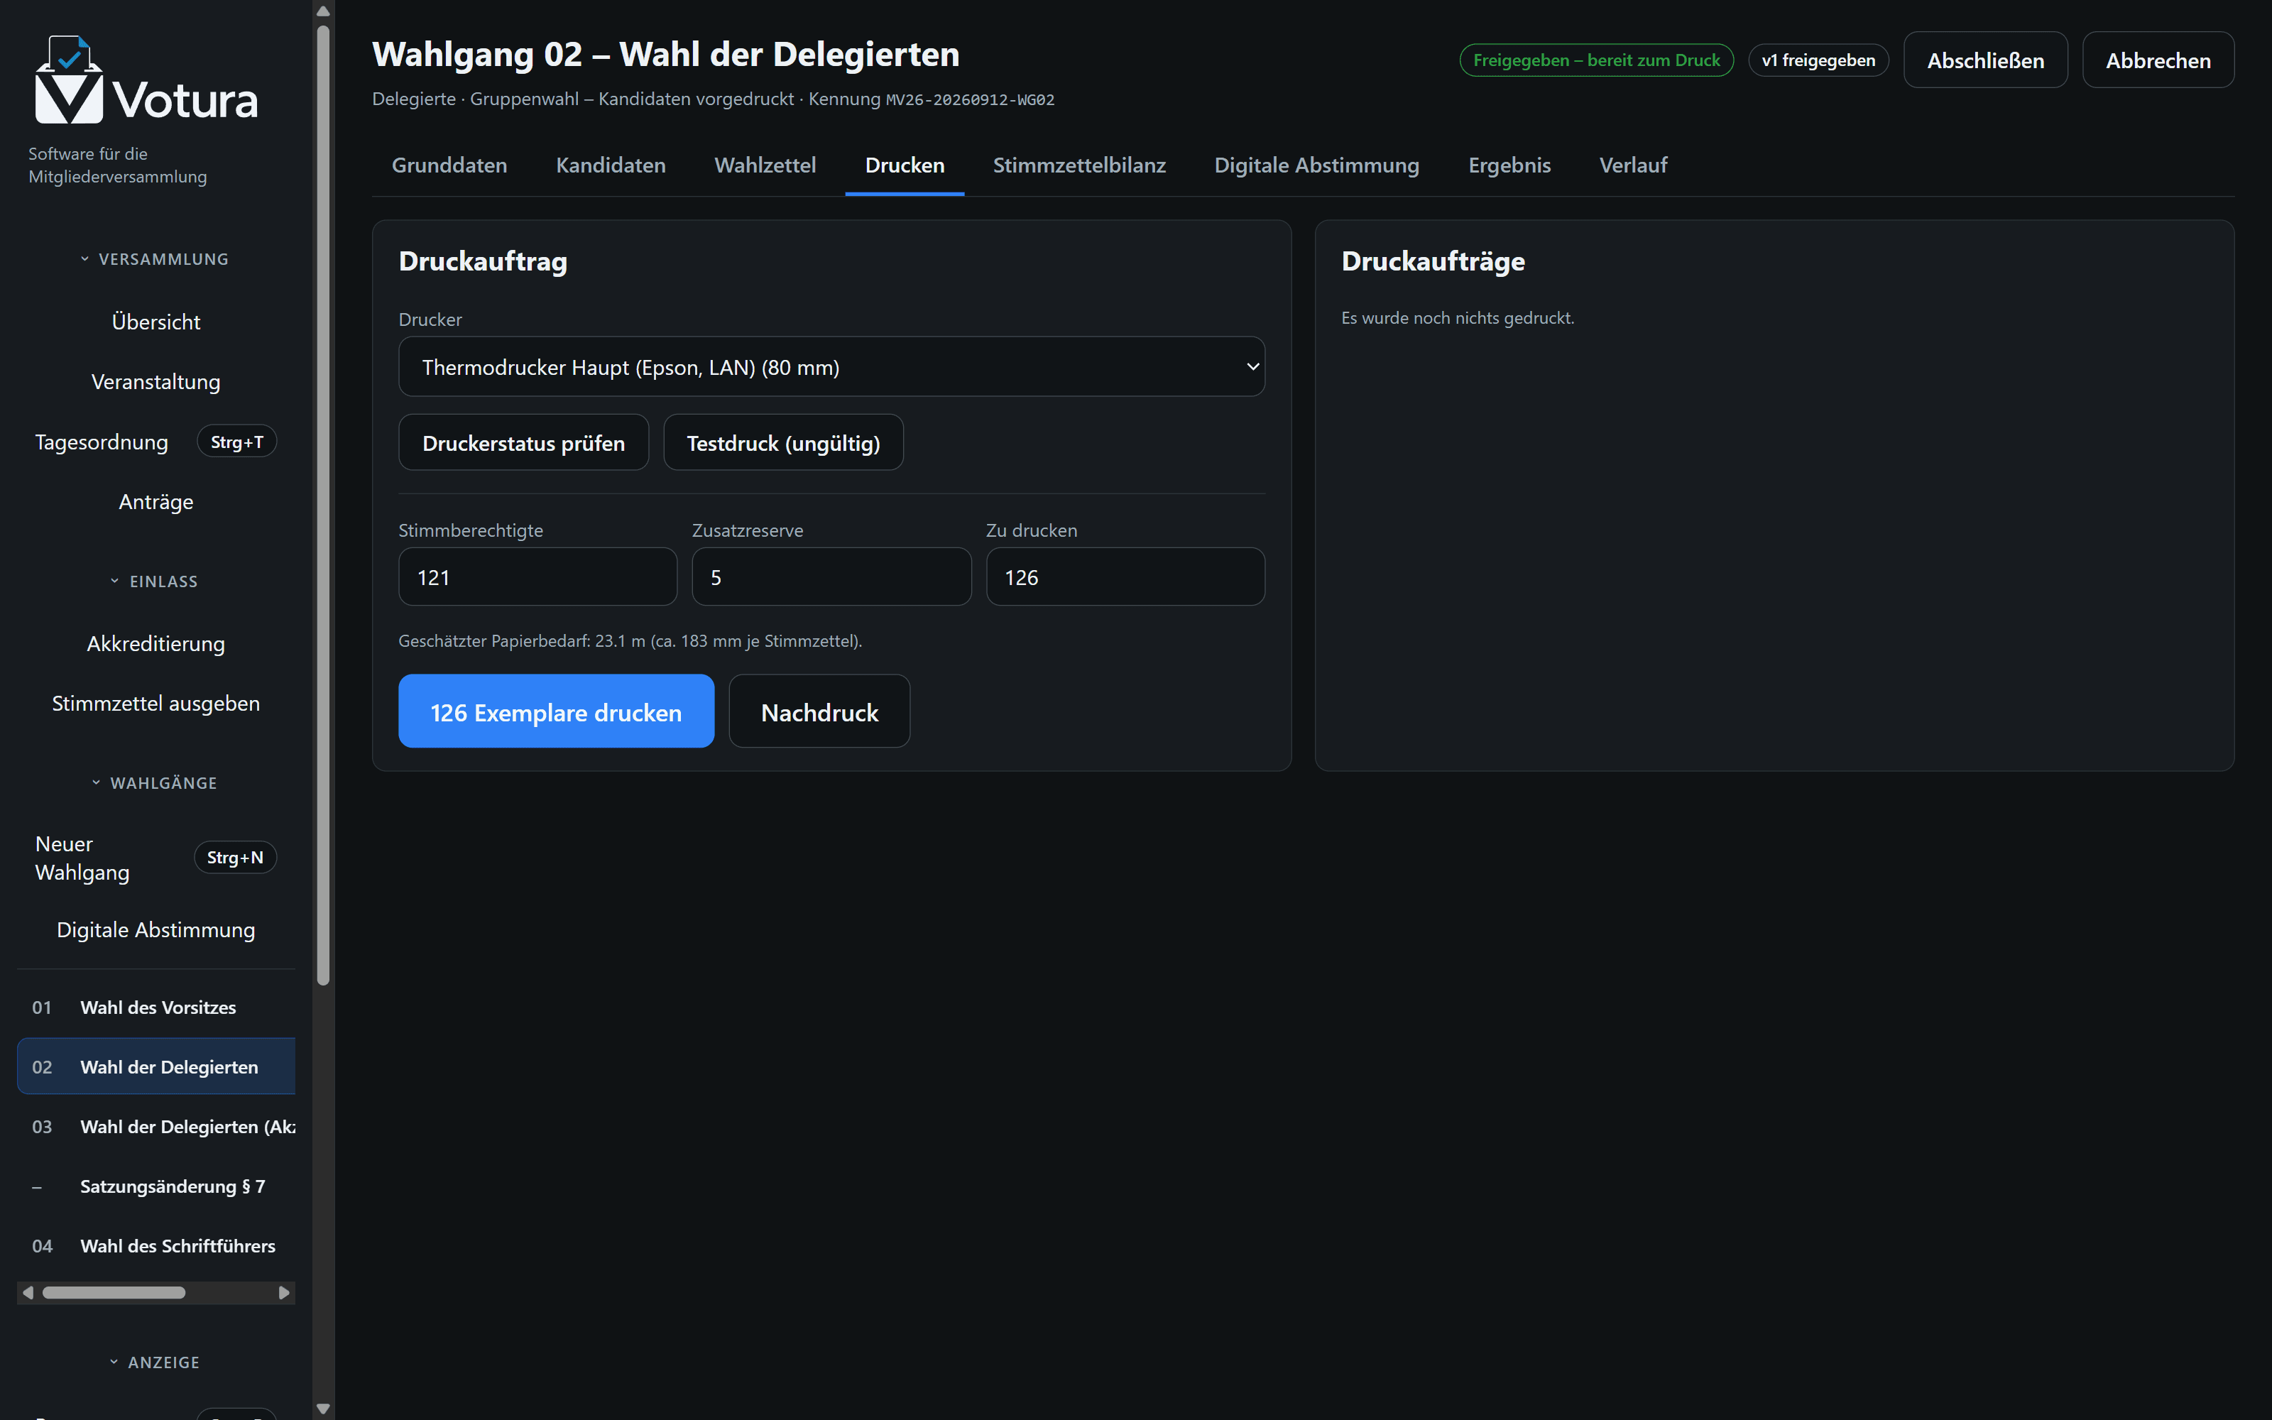
Task: Open the Verlauf tab
Action: pyautogui.click(x=1633, y=165)
